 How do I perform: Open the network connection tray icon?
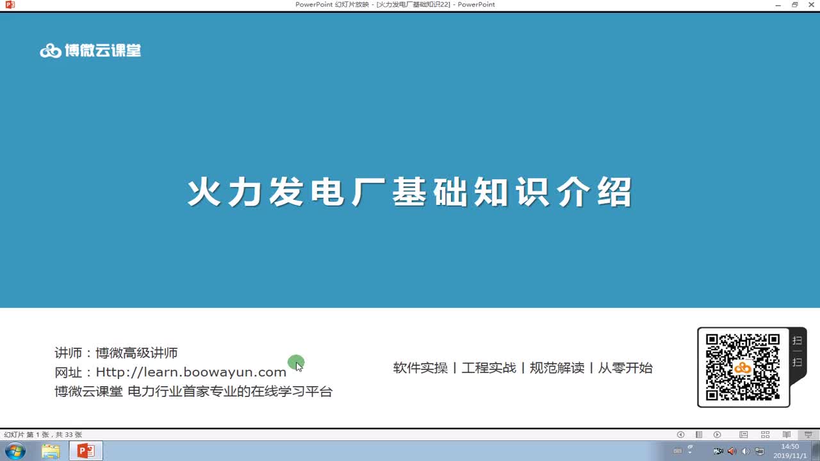point(760,451)
